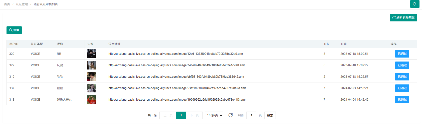
Task: Click the 上一页 previous page button
Action: coord(168,115)
